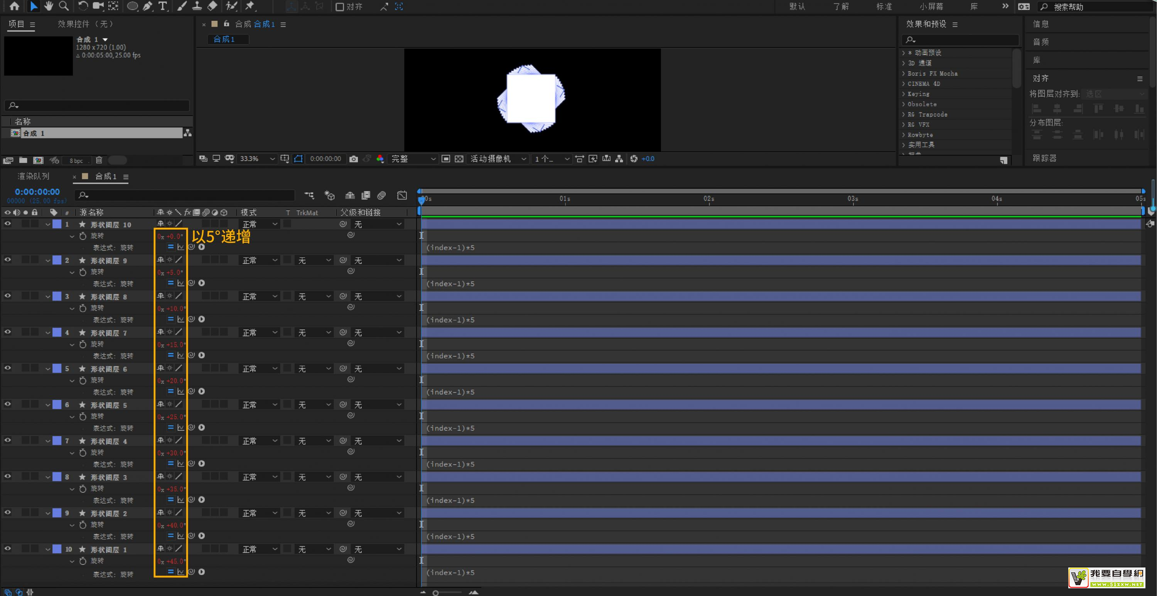Select the Type text tool
This screenshot has height=596, width=1157.
[163, 6]
